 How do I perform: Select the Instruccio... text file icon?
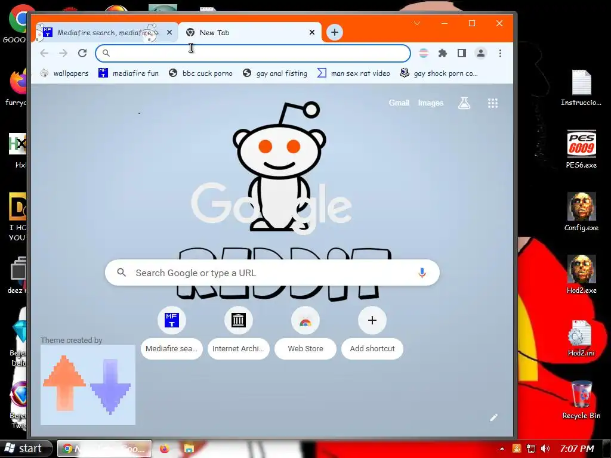[581, 88]
